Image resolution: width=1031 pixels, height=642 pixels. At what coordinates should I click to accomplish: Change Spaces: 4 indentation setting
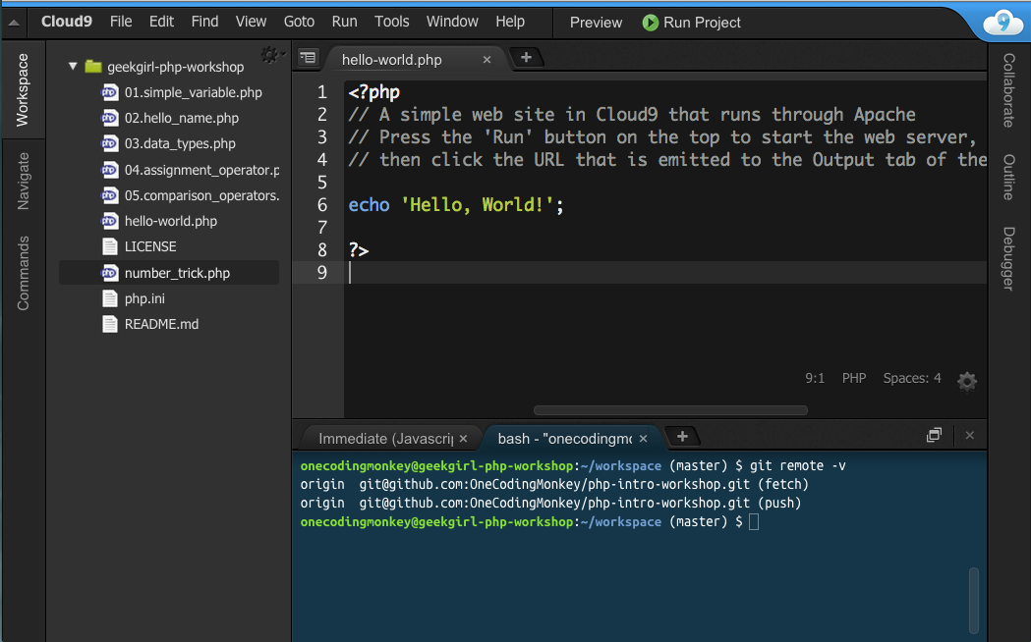[x=912, y=378]
